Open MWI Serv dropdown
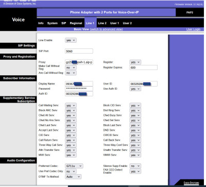Viewport: 206px width, 187px height. pyautogui.click(x=71, y=155)
